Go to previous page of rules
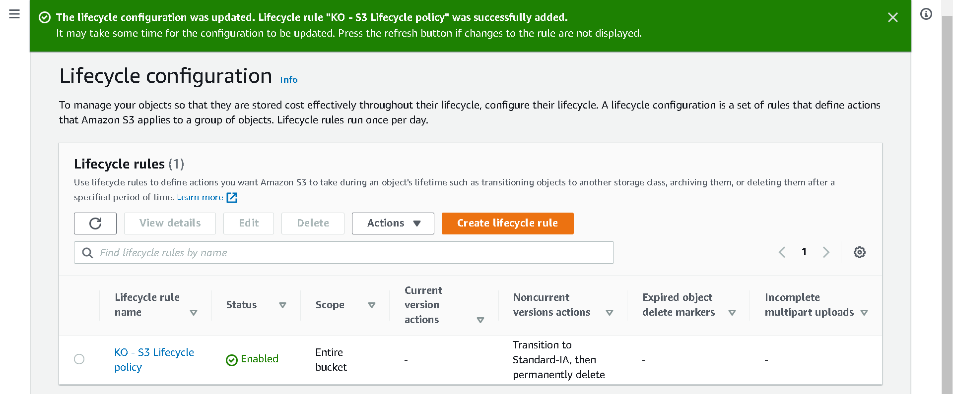The width and height of the screenshot is (953, 394). [782, 252]
